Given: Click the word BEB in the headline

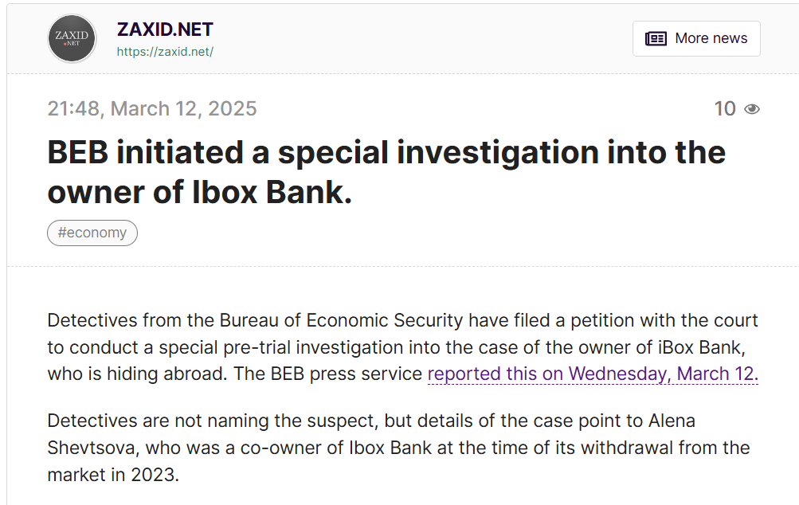Looking at the screenshot, I should [78, 152].
